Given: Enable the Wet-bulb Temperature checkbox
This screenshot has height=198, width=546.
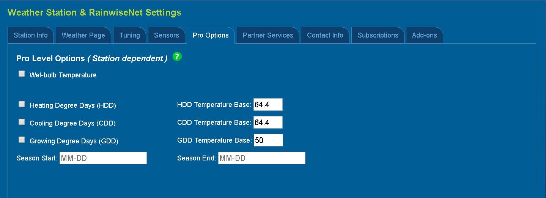Looking at the screenshot, I should pos(22,74).
